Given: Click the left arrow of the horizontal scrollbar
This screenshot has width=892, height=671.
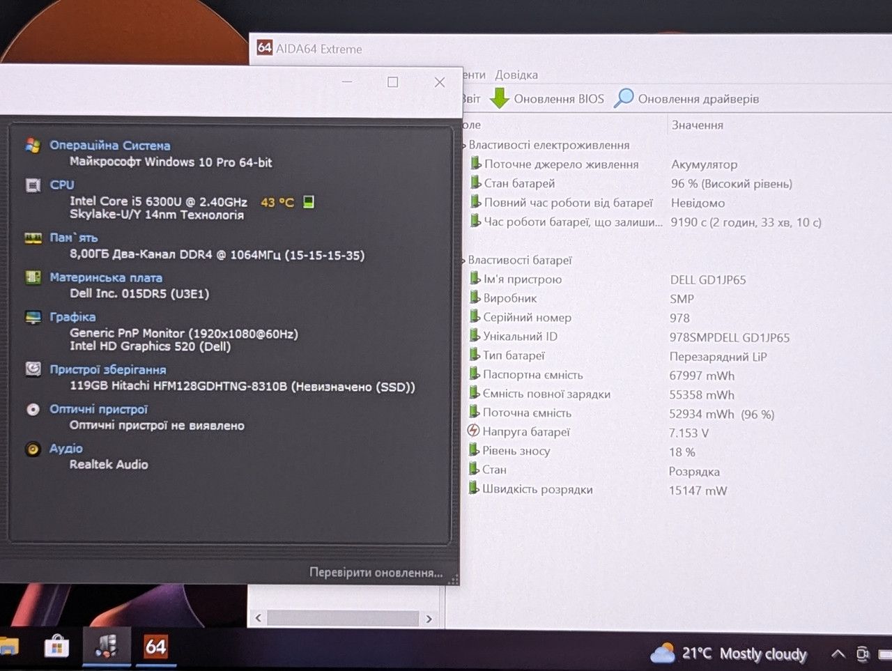Looking at the screenshot, I should coord(259,618).
